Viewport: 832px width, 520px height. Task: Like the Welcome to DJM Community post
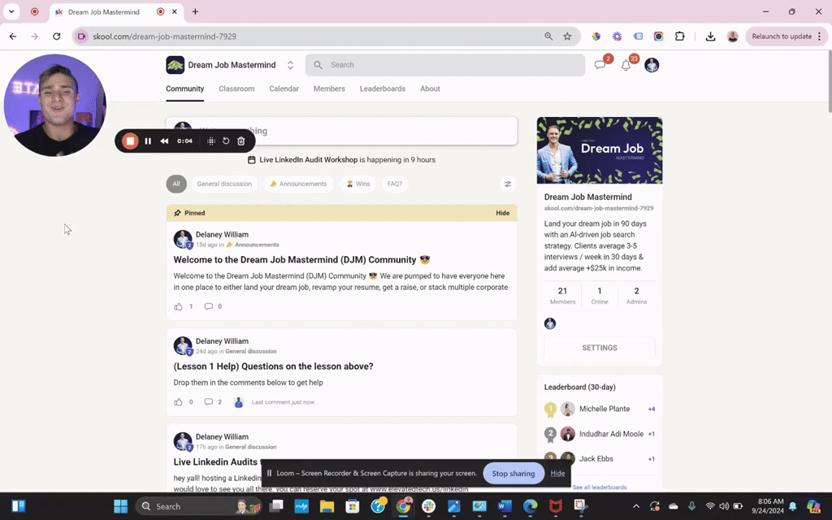pyautogui.click(x=178, y=306)
